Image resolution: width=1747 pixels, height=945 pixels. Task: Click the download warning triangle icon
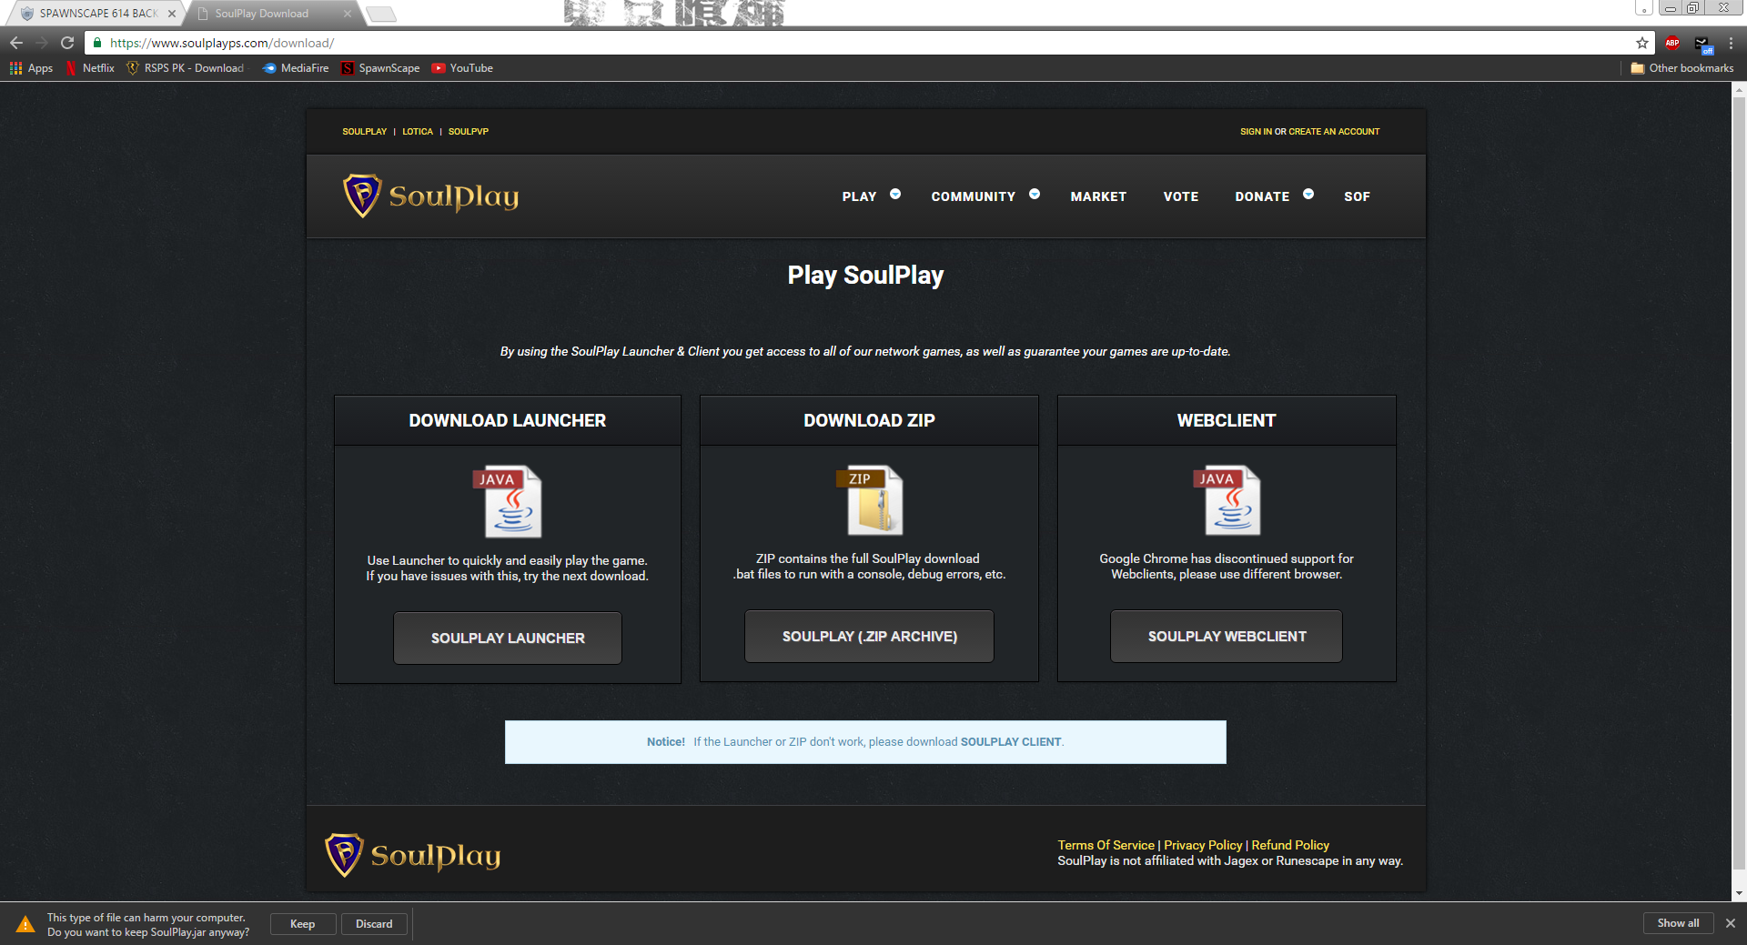25,924
